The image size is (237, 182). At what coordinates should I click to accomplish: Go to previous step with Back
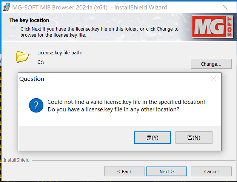[x=125, y=171]
